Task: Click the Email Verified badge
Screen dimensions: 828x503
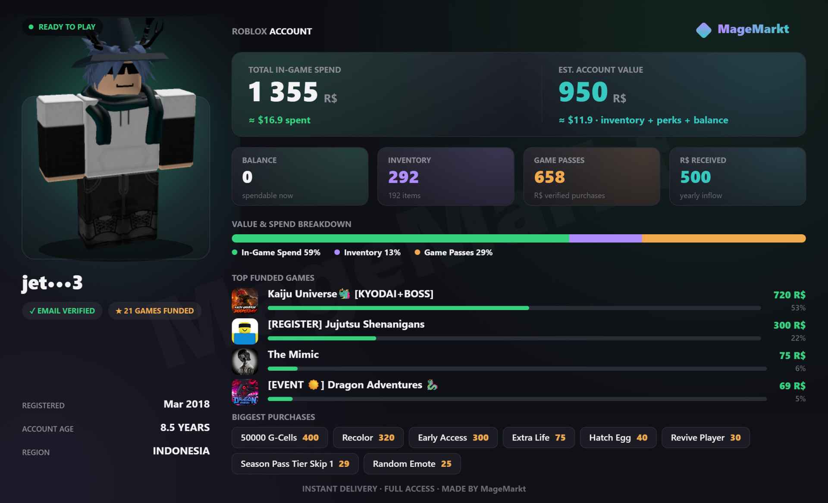Action: click(62, 311)
